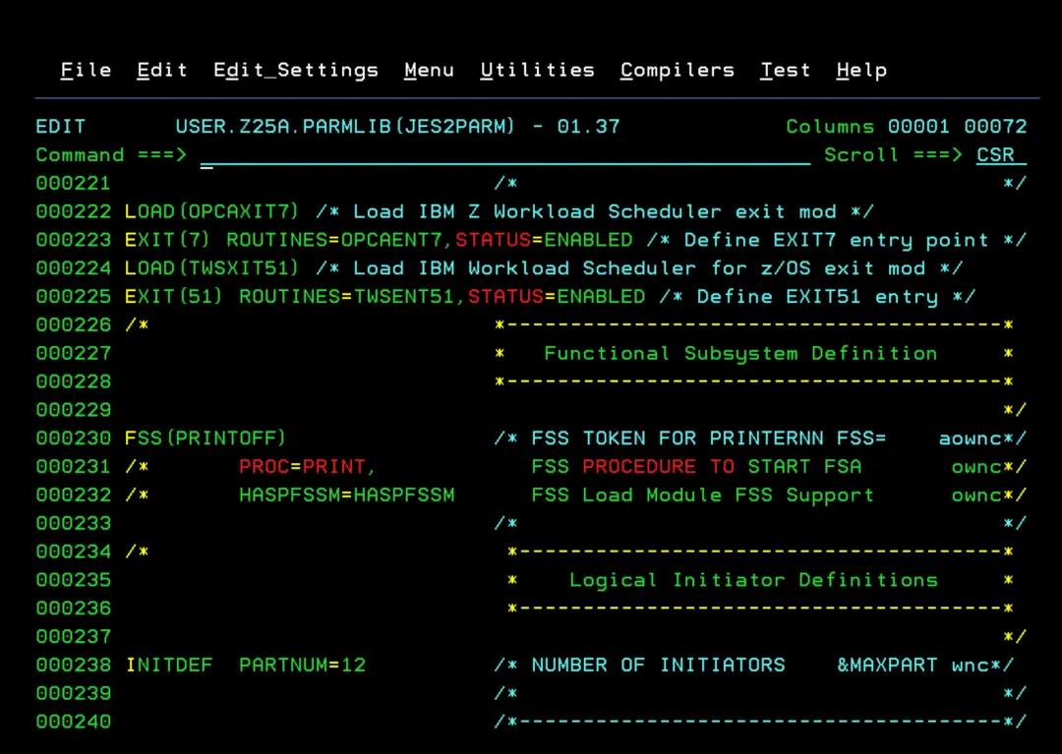Select line number 000229
1062x754 pixels.
pyautogui.click(x=73, y=410)
